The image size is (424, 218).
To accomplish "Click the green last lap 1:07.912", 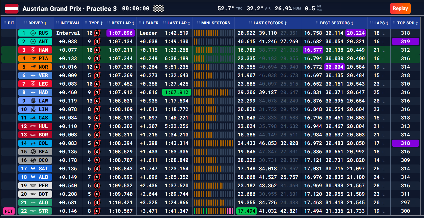I will point(177,92).
